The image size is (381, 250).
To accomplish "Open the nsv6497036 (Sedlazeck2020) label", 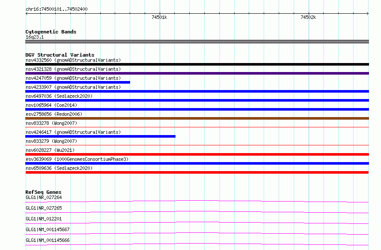I will coord(59,96).
